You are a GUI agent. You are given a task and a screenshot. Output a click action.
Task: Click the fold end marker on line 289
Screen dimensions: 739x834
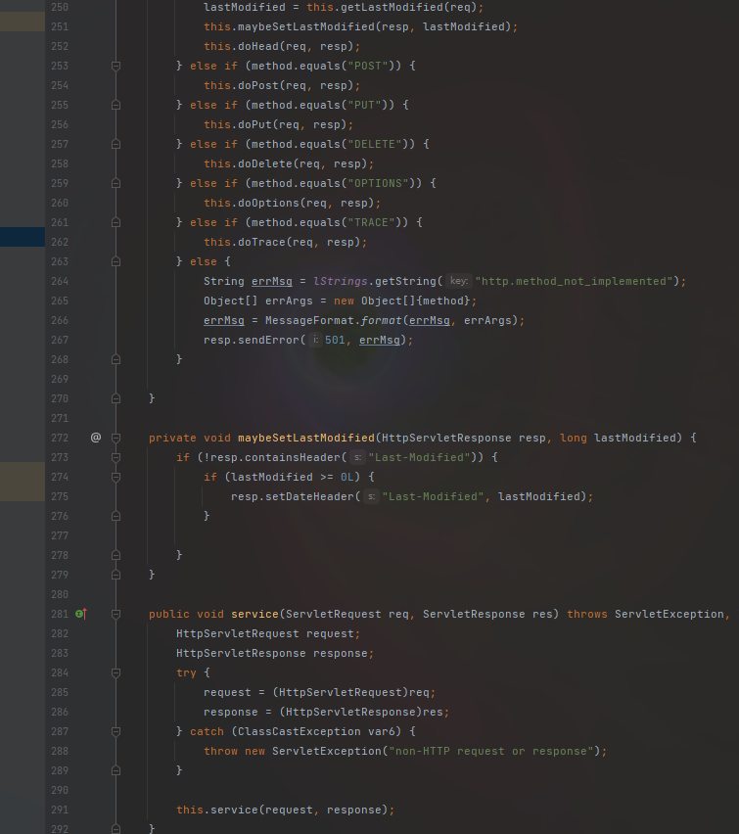[115, 770]
